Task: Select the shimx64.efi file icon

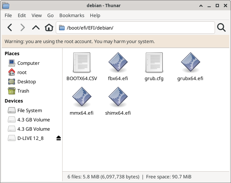Action: pos(118,97)
